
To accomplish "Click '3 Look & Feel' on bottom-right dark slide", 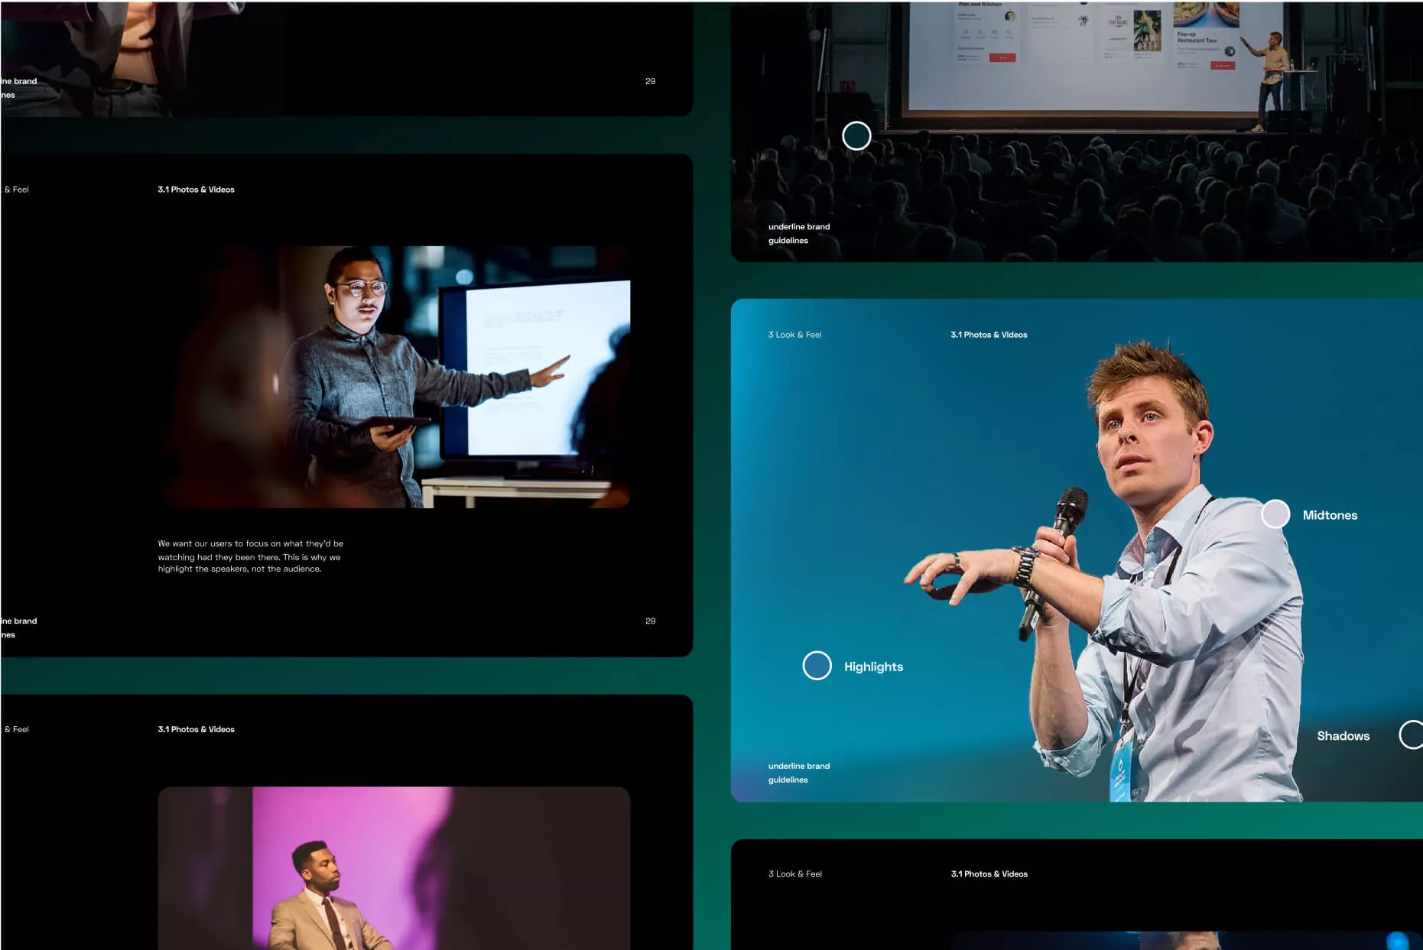I will point(794,874).
